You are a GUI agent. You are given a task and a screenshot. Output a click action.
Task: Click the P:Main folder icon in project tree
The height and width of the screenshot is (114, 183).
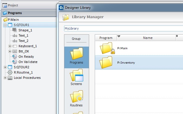[5, 20]
